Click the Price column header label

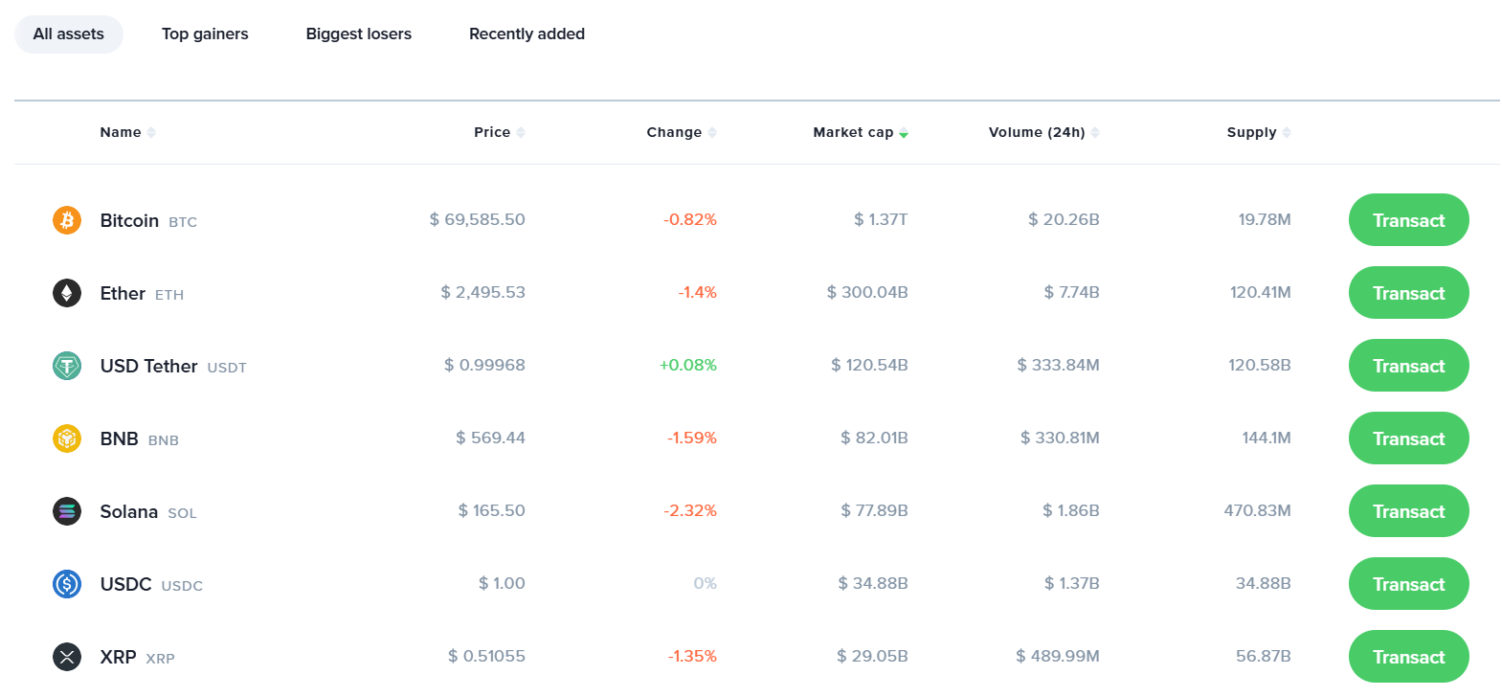tap(492, 132)
